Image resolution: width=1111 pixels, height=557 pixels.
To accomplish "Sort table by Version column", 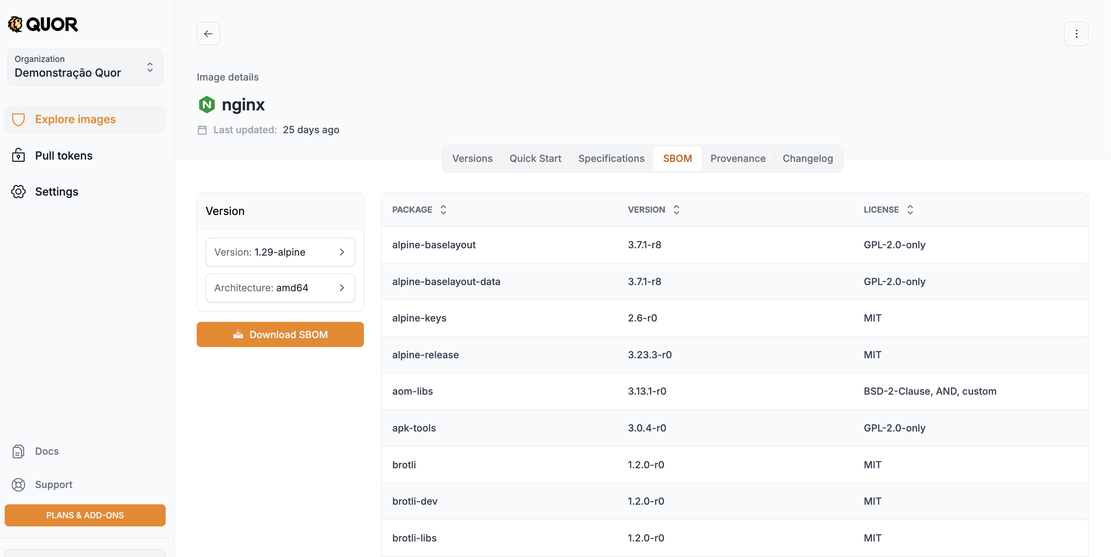I will pos(676,210).
